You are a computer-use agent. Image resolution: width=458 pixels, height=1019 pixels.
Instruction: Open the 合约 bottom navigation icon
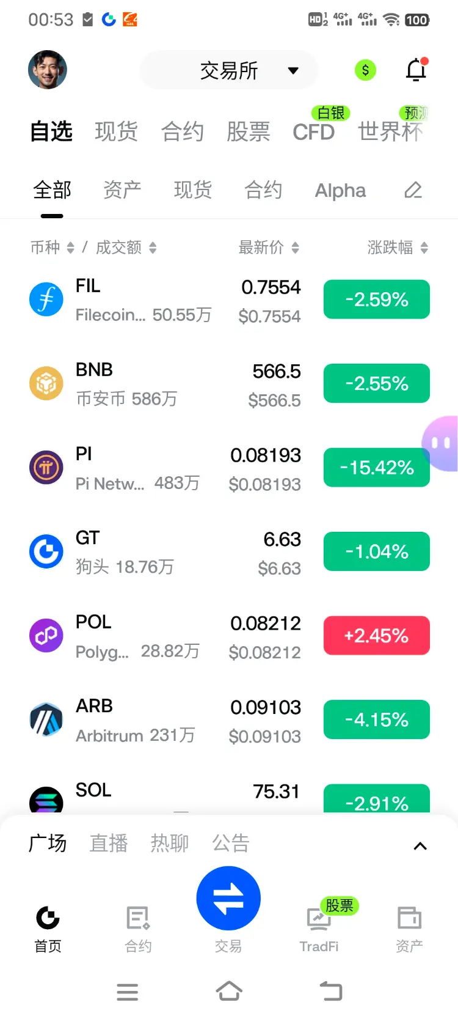[138, 918]
